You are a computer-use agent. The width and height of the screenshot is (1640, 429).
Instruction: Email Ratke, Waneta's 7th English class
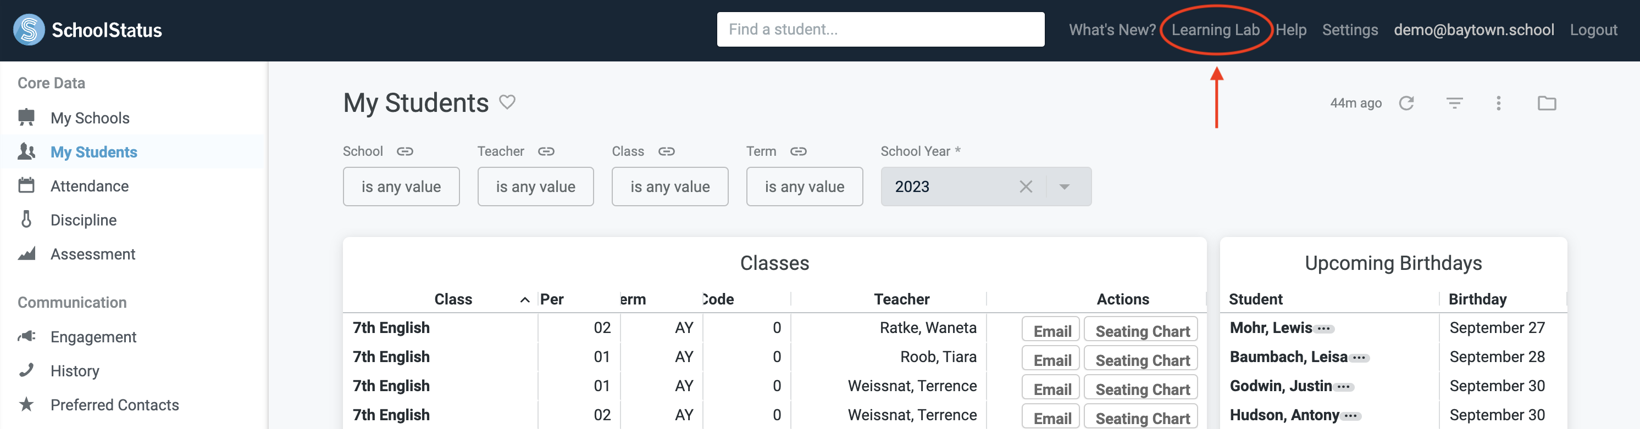coord(1050,329)
